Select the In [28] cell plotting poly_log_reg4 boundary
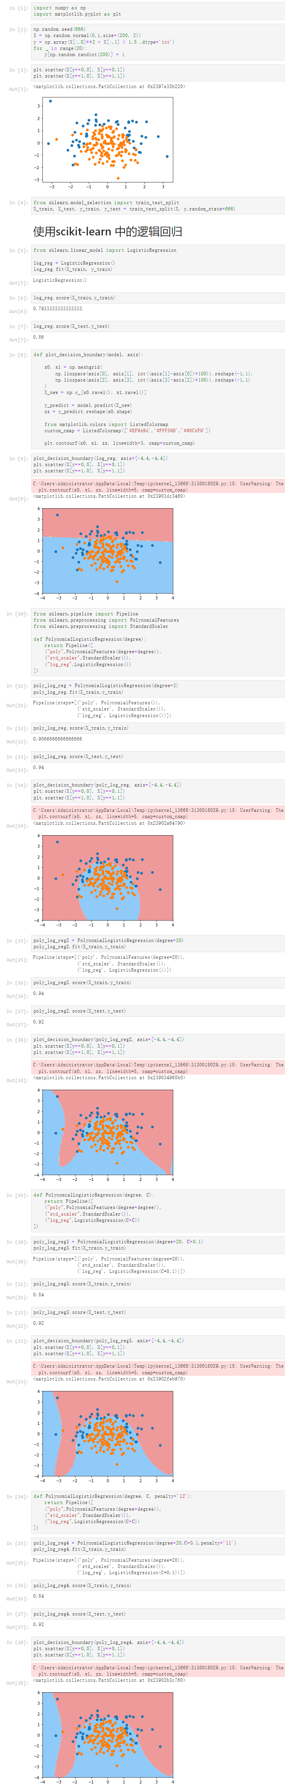 [158, 1649]
